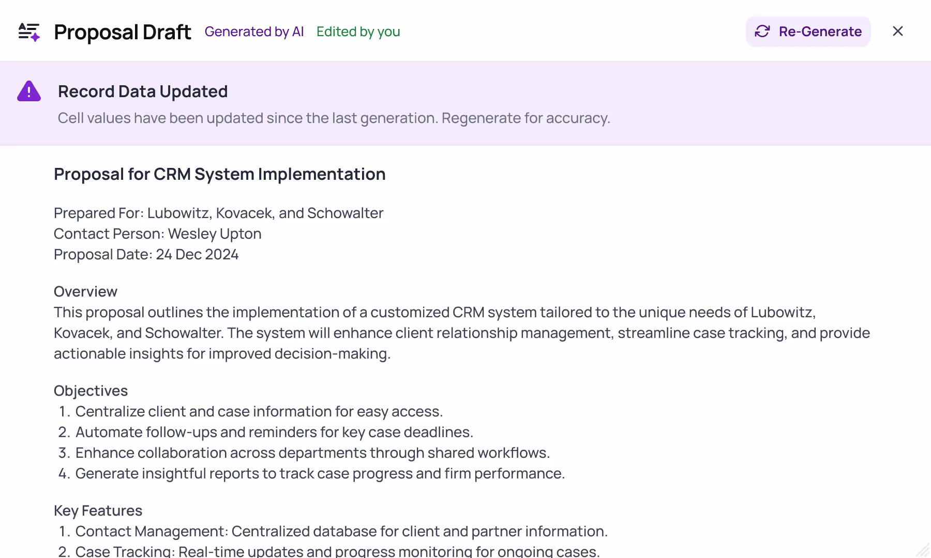Screen dimensions: 931x558
Task: Click the Generated by AI label
Action: click(254, 32)
